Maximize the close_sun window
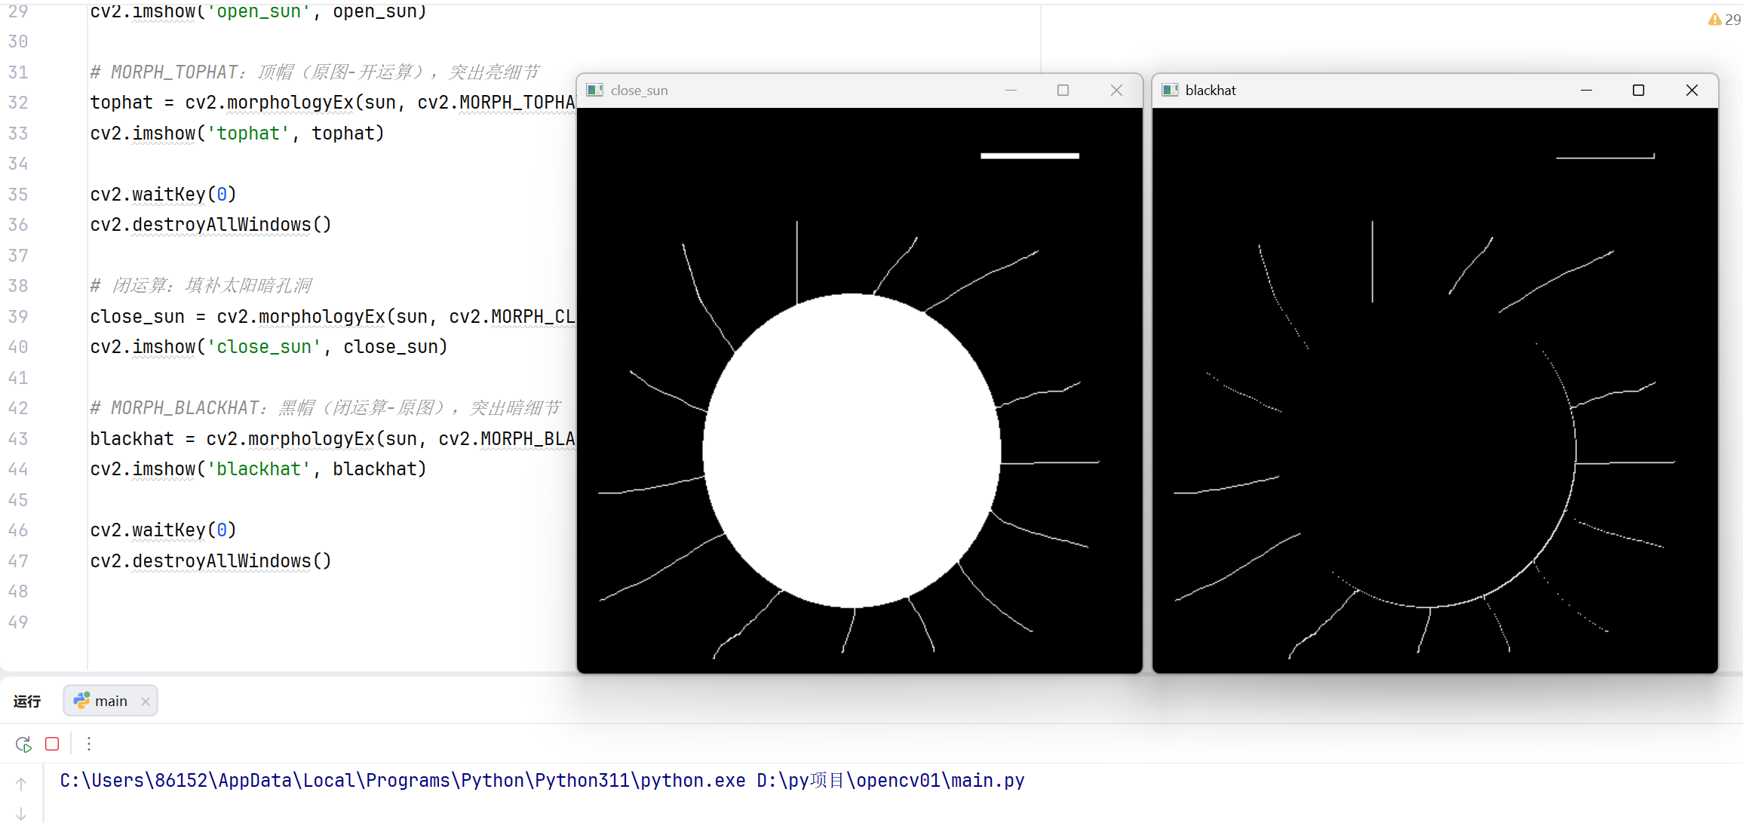Viewport: 1743px width, 823px height. [1063, 91]
